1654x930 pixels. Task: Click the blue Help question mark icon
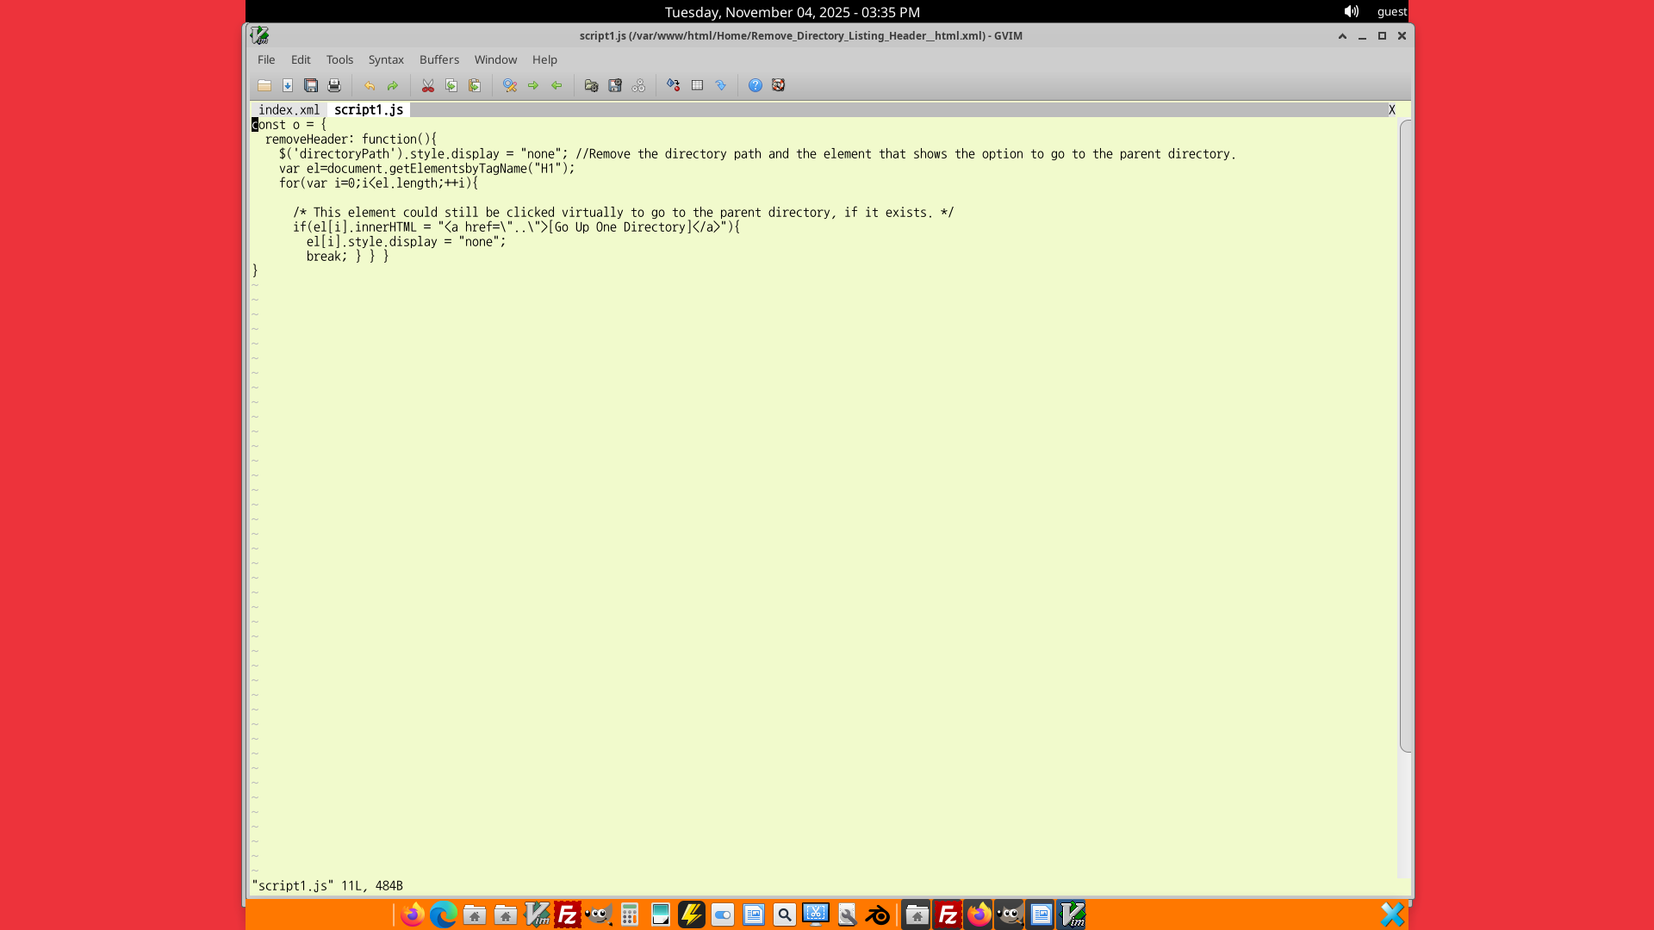point(755,85)
